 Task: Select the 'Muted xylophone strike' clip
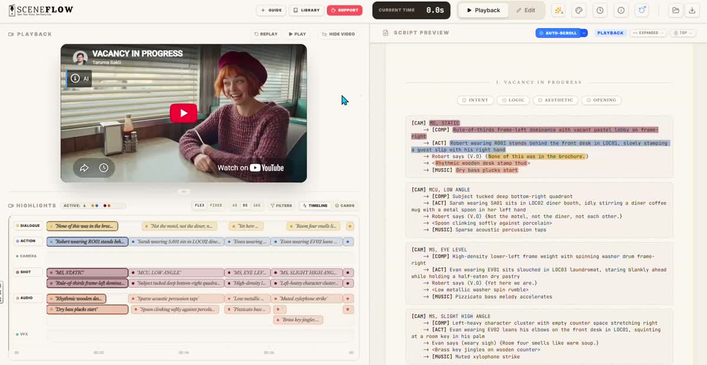(307, 299)
